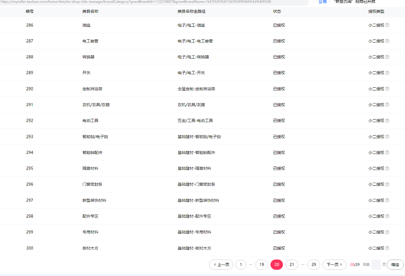Screen dimensions: 405x276
Task: Click help icon in row 288 转换器
Action: pos(387,57)
